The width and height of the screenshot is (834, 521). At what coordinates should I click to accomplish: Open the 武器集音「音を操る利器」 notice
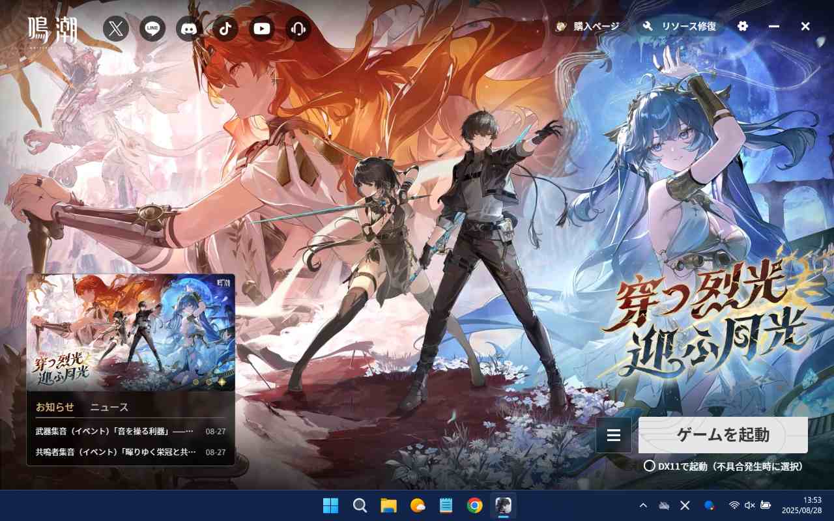click(115, 431)
